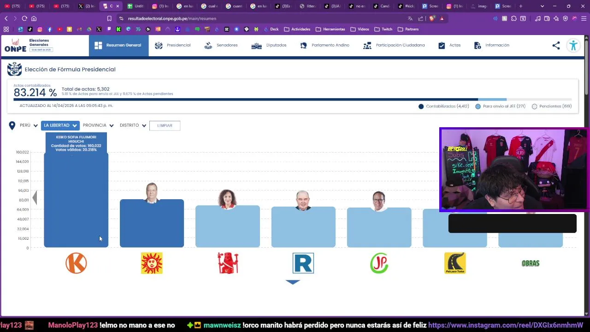Click the TikTok bookmark icon
The width and height of the screenshot is (590, 332).
coord(30,29)
